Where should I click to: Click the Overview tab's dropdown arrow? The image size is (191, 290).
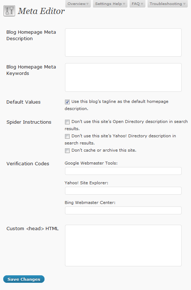click(88, 4)
